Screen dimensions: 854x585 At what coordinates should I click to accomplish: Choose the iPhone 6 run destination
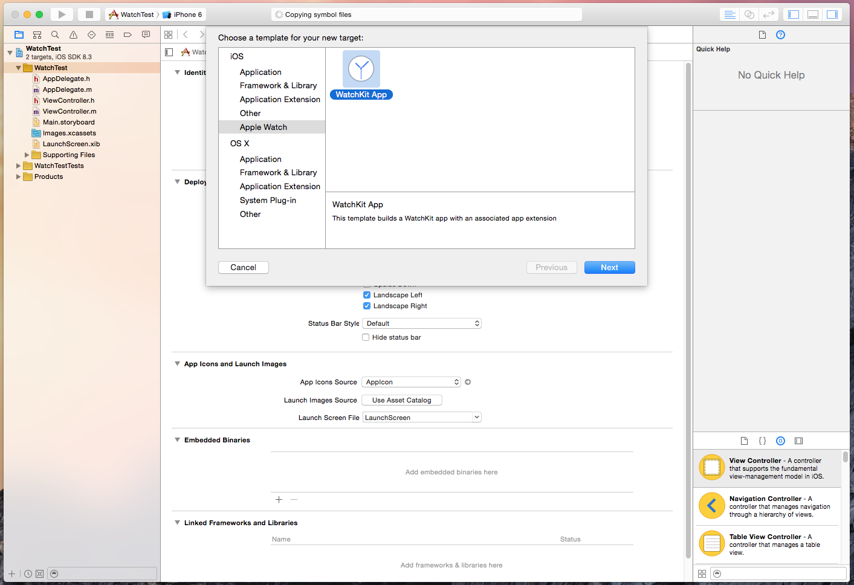pyautogui.click(x=183, y=15)
